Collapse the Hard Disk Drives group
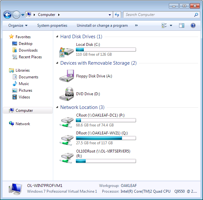The height and width of the screenshot is (200, 203). [x=57, y=37]
